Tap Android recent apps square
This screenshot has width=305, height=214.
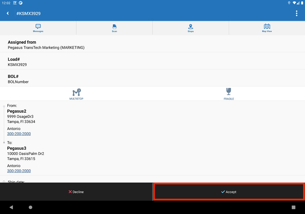pyautogui.click(x=293, y=207)
